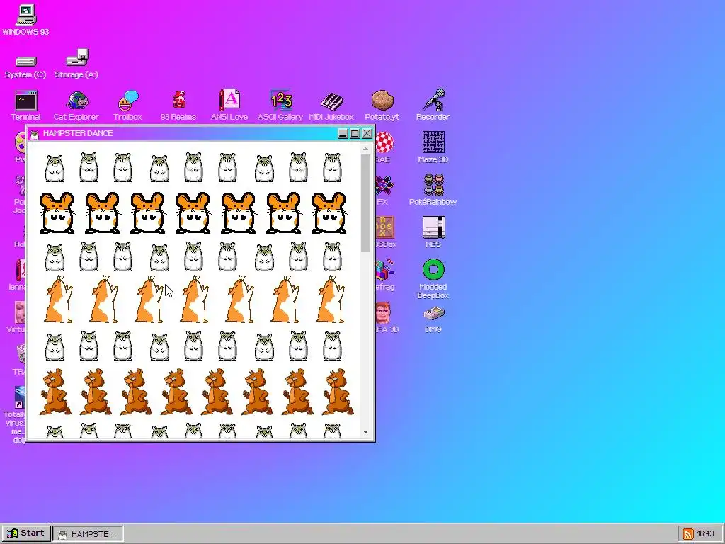Launch the Modded BeepBox icon
The width and height of the screenshot is (725, 544).
pyautogui.click(x=433, y=279)
